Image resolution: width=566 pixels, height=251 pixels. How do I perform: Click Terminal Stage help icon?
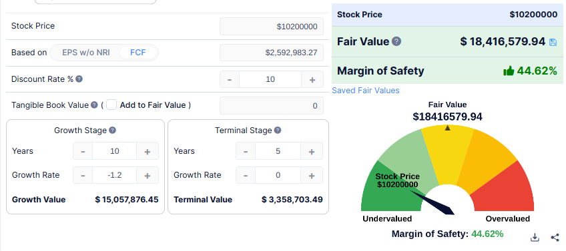pyautogui.click(x=277, y=130)
